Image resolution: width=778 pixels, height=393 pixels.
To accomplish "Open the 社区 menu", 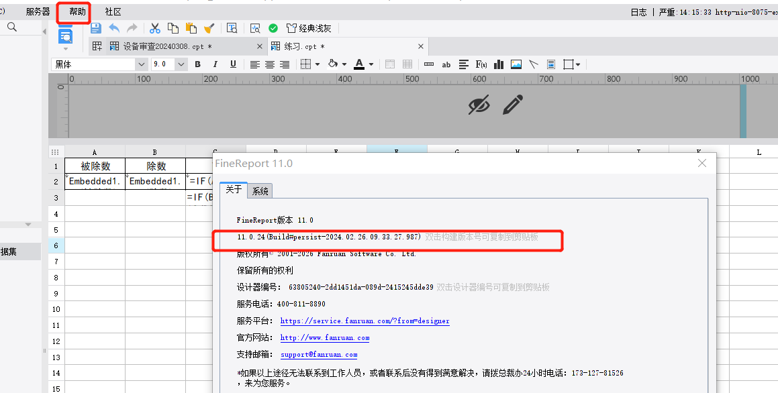I will click(113, 12).
